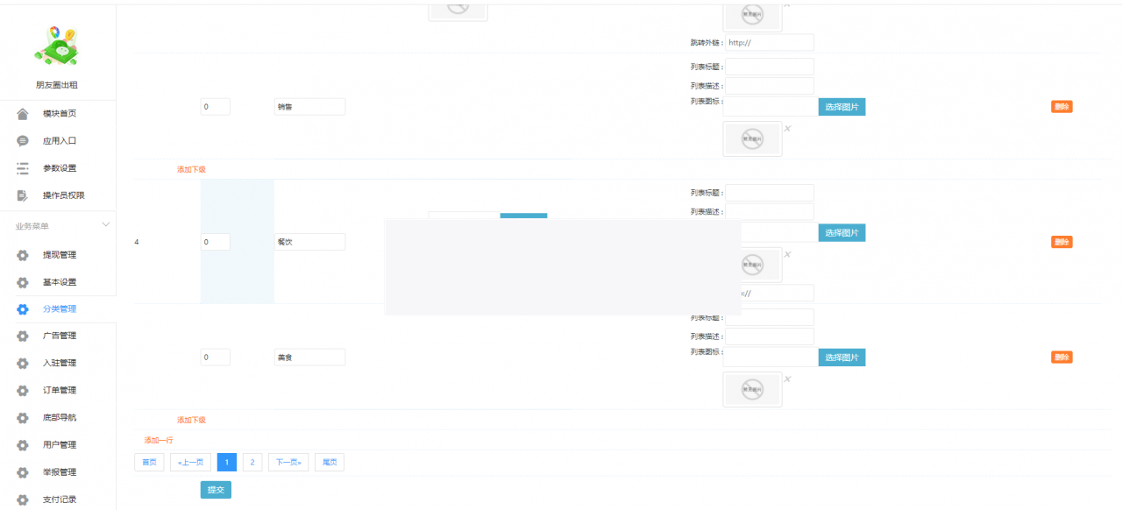Click the 举报管理 gear icon
This screenshot has height=510, width=1122.
click(22, 471)
